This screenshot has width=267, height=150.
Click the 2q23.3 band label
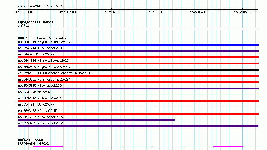23,26
